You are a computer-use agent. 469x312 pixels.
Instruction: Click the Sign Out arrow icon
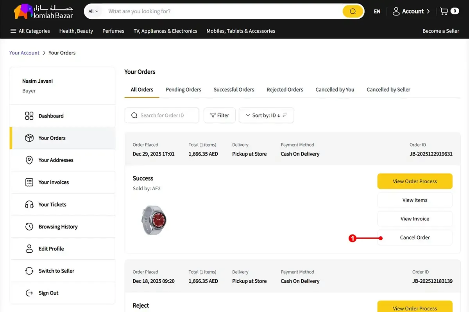coord(29,293)
